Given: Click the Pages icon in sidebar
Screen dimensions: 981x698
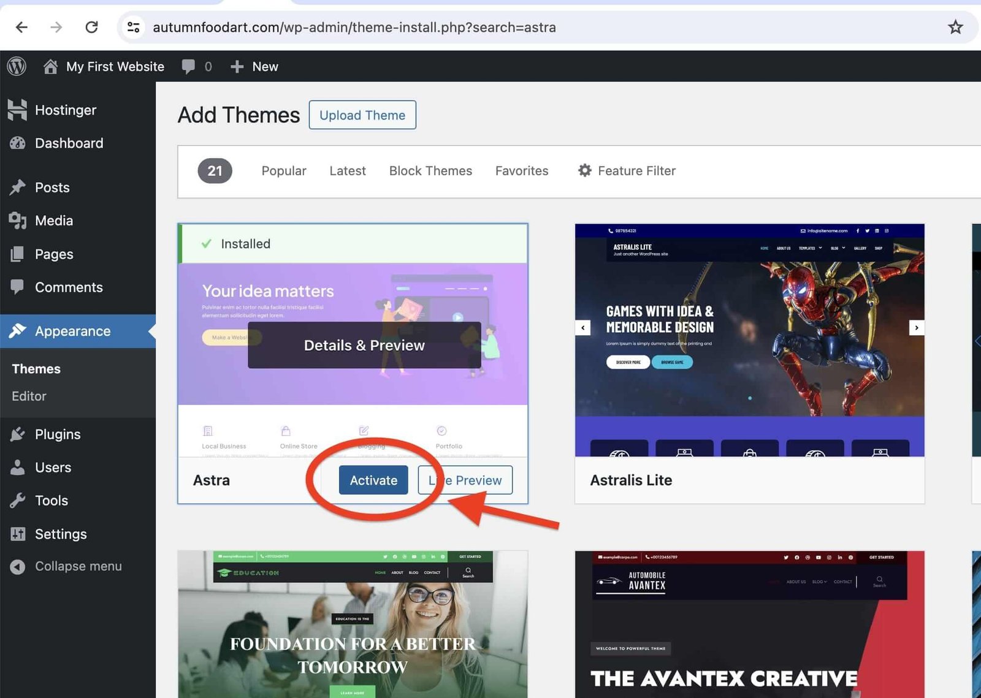Looking at the screenshot, I should 18,254.
